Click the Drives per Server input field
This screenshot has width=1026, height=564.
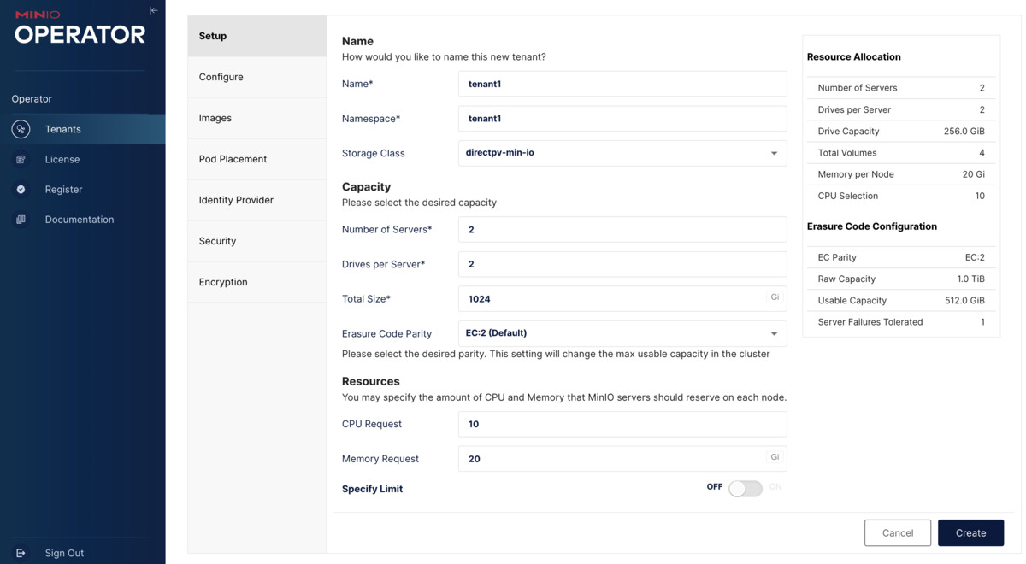pos(622,264)
